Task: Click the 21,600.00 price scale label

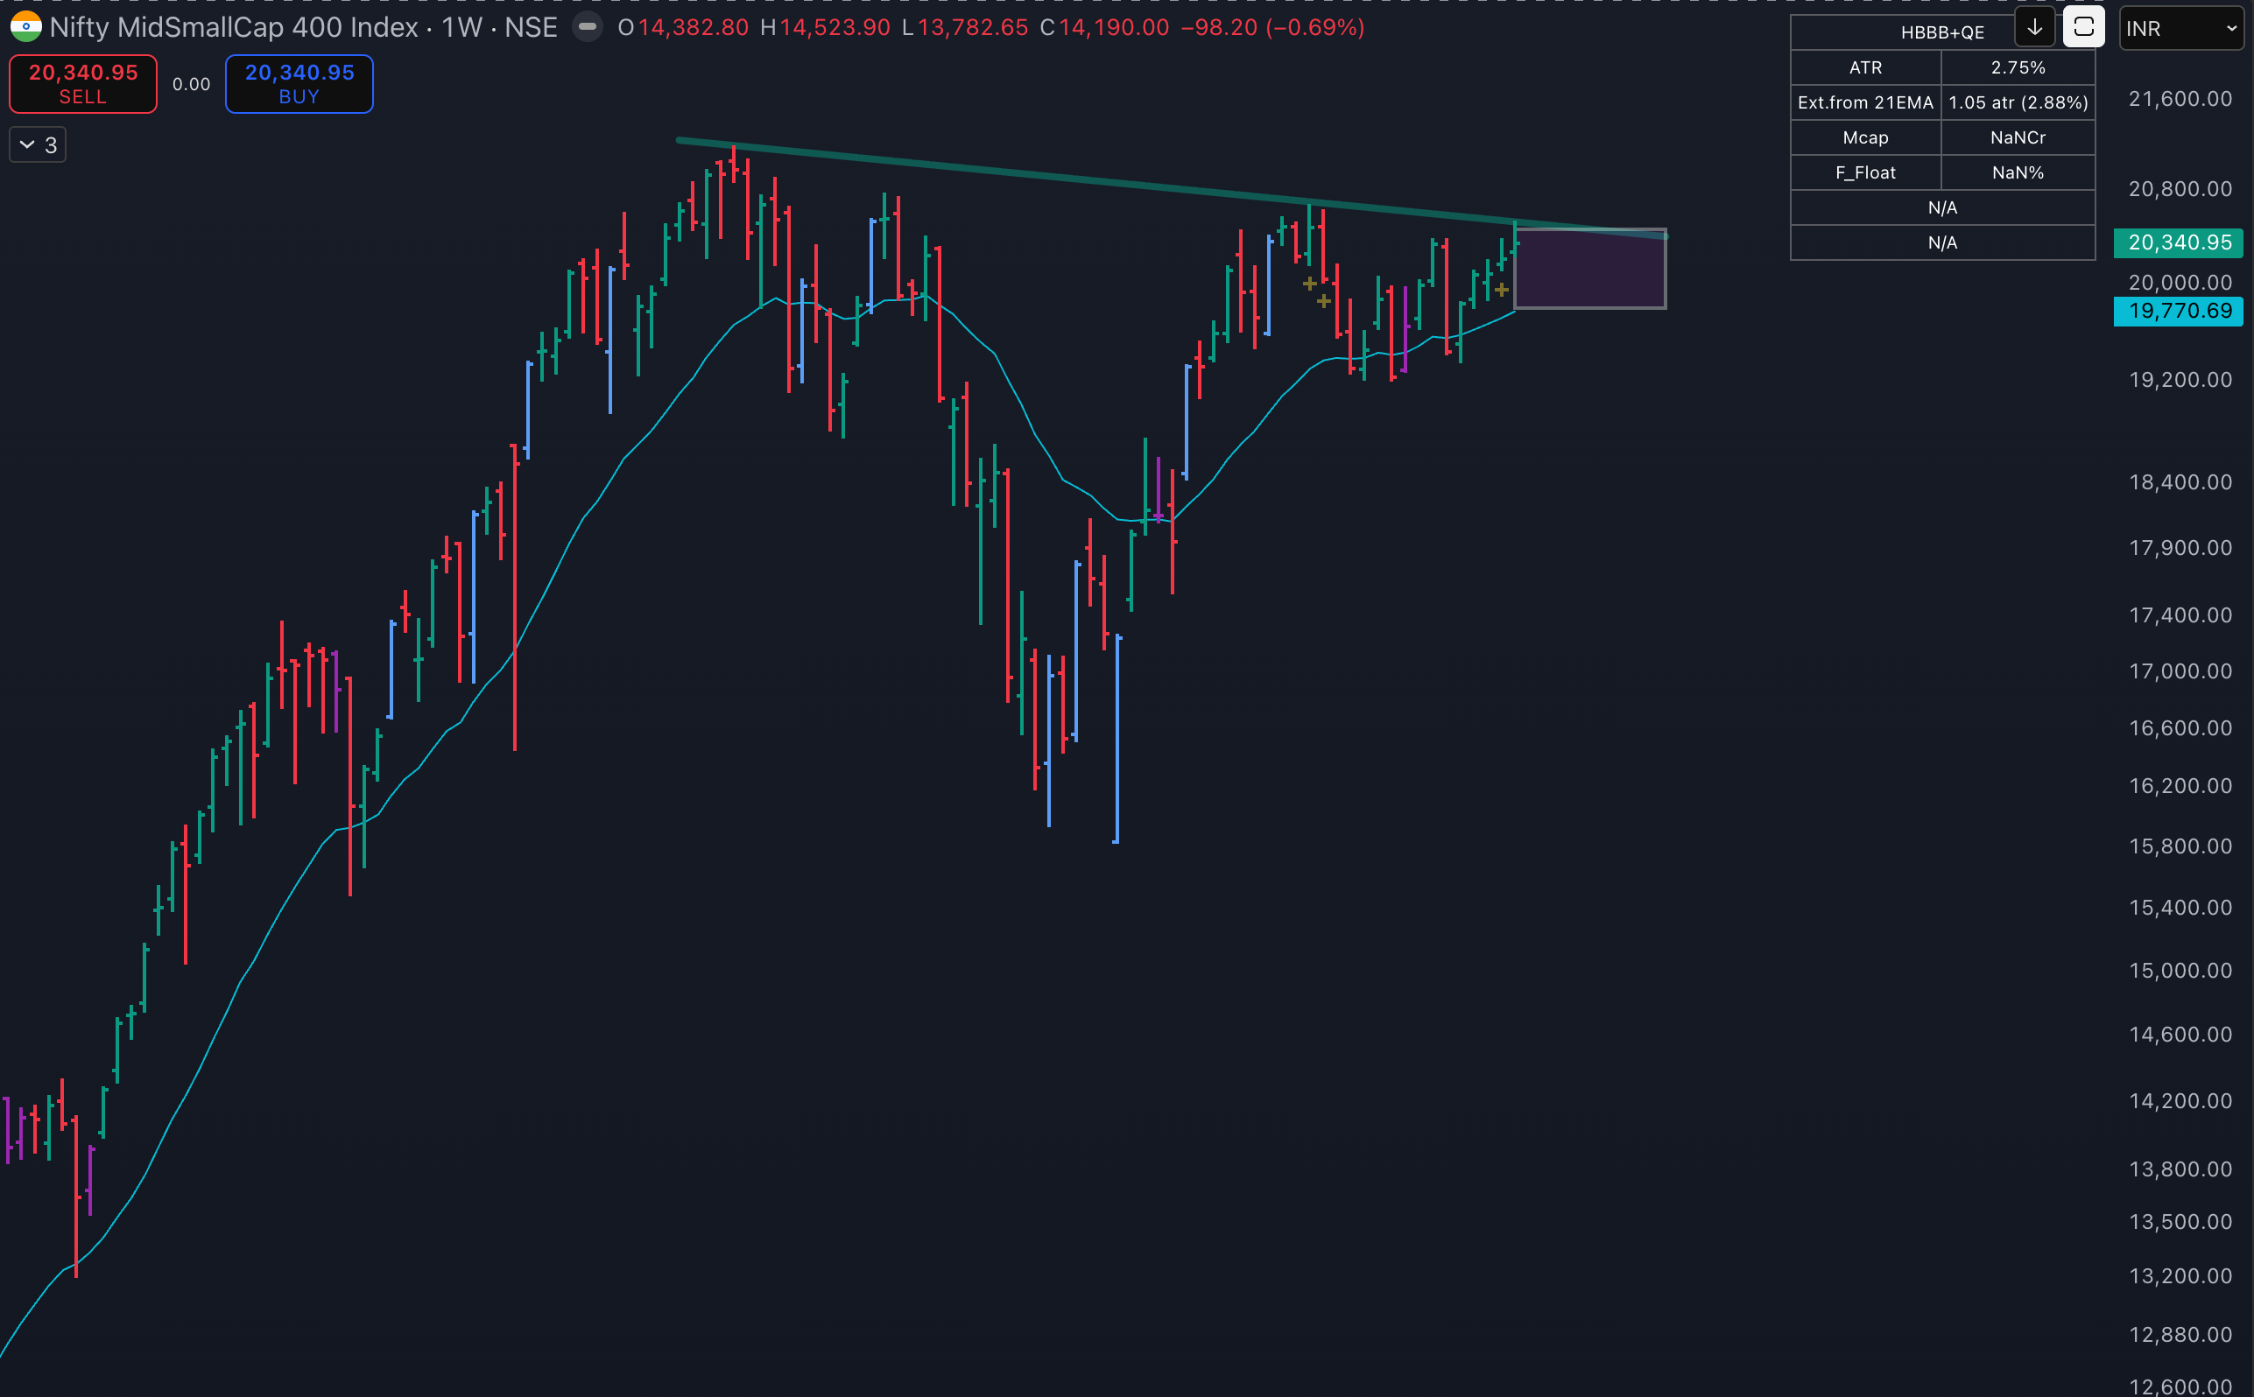Action: [x=2180, y=99]
